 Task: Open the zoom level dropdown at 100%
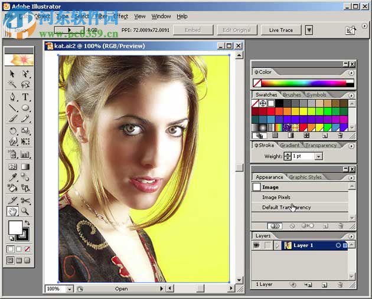click(x=70, y=289)
